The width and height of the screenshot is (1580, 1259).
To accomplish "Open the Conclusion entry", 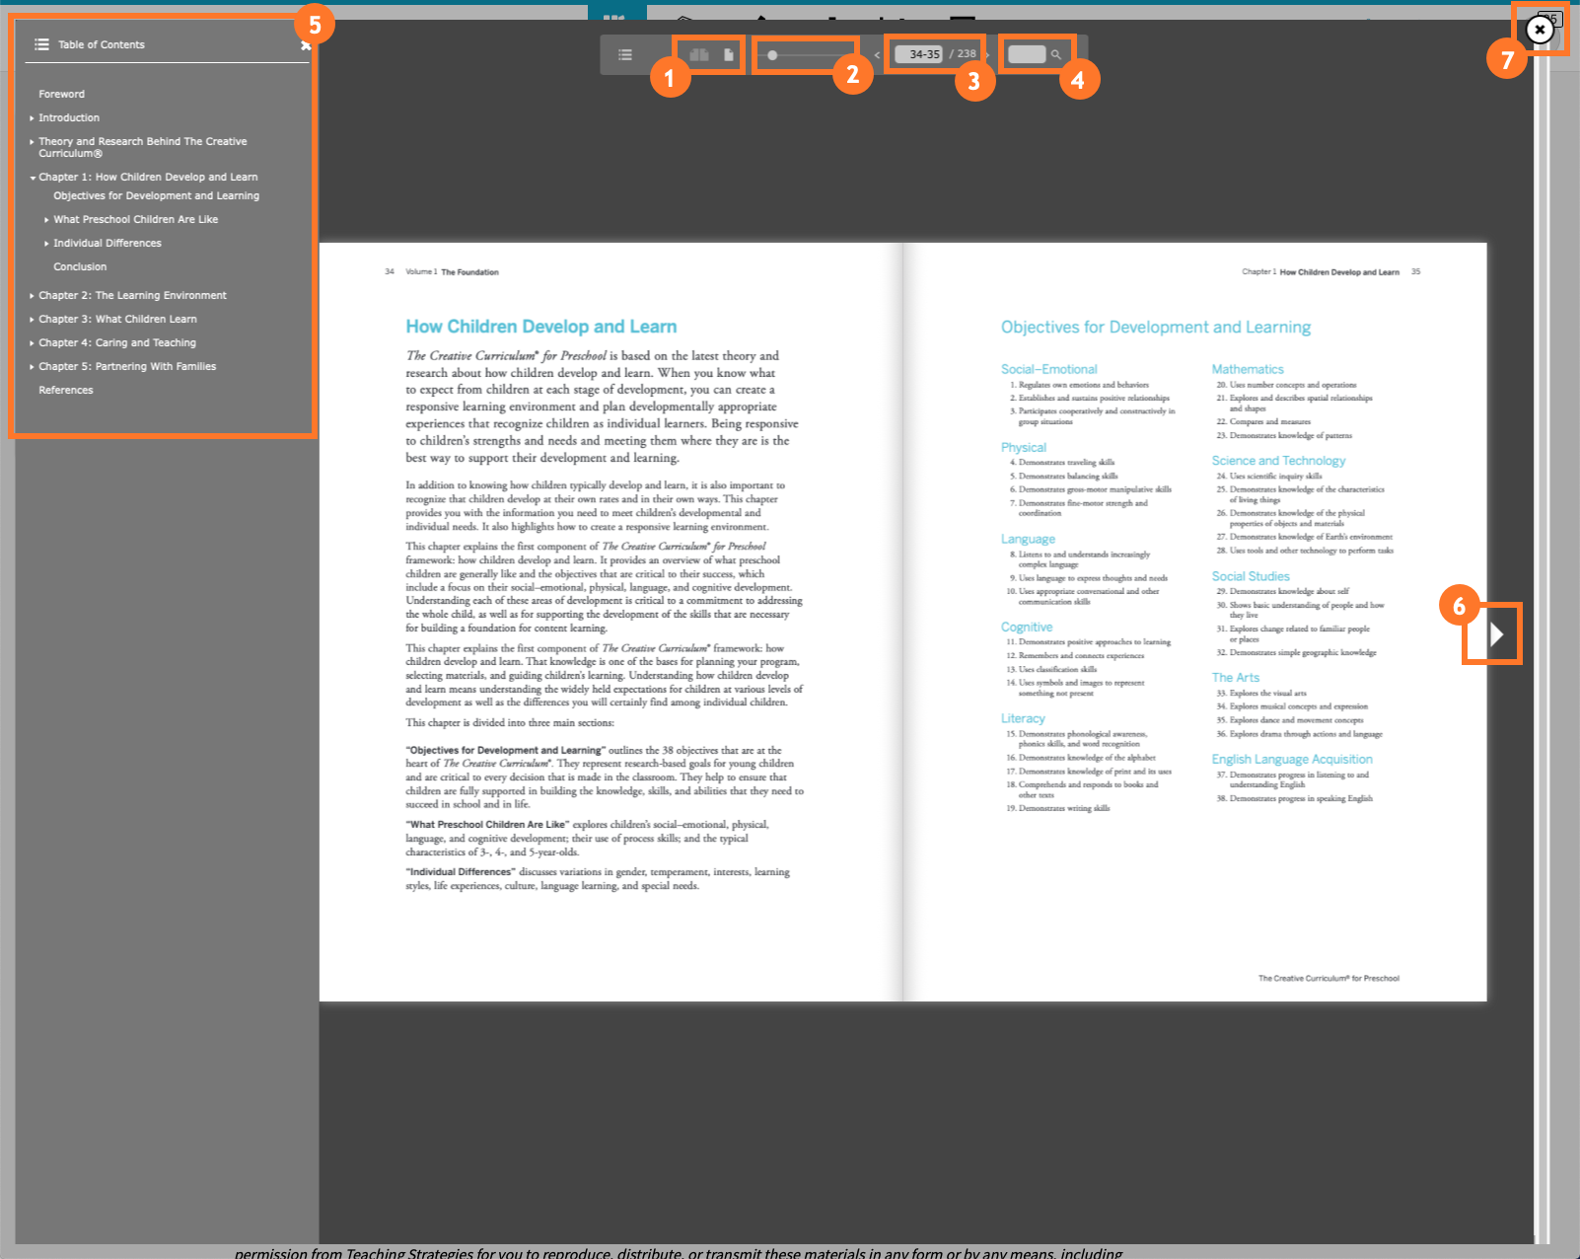I will point(80,266).
